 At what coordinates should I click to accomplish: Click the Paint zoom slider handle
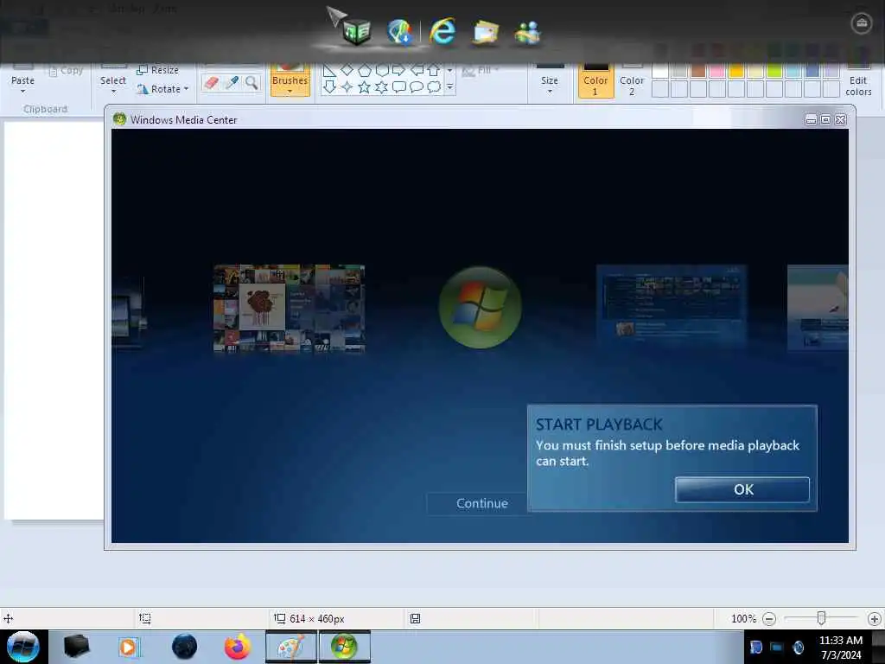point(821,618)
